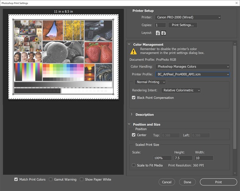Image resolution: width=240 pixels, height=191 pixels.
Task: Open the Color Handling dropdown
Action: (x=192, y=66)
